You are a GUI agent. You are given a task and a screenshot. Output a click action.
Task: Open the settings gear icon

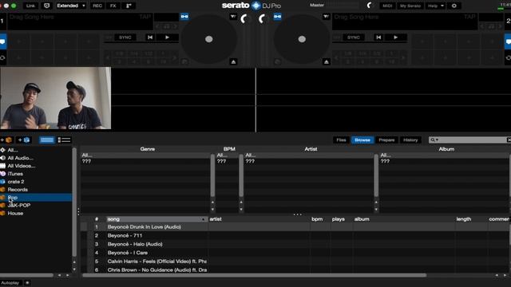(x=454, y=6)
